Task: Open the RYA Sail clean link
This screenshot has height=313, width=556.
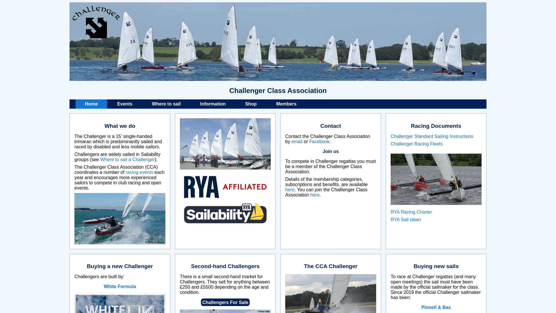Action: tap(406, 220)
